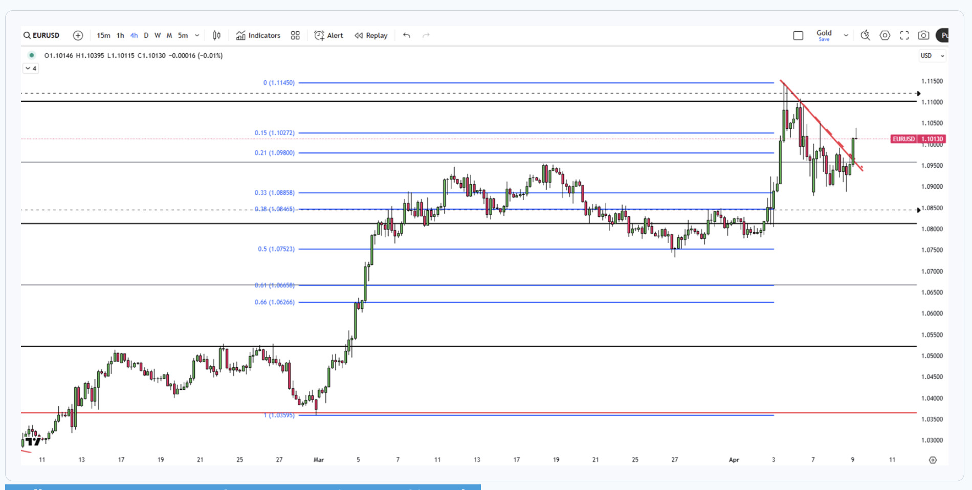Collapse the indicators legend showing 4
The width and height of the screenshot is (972, 490).
(31, 68)
